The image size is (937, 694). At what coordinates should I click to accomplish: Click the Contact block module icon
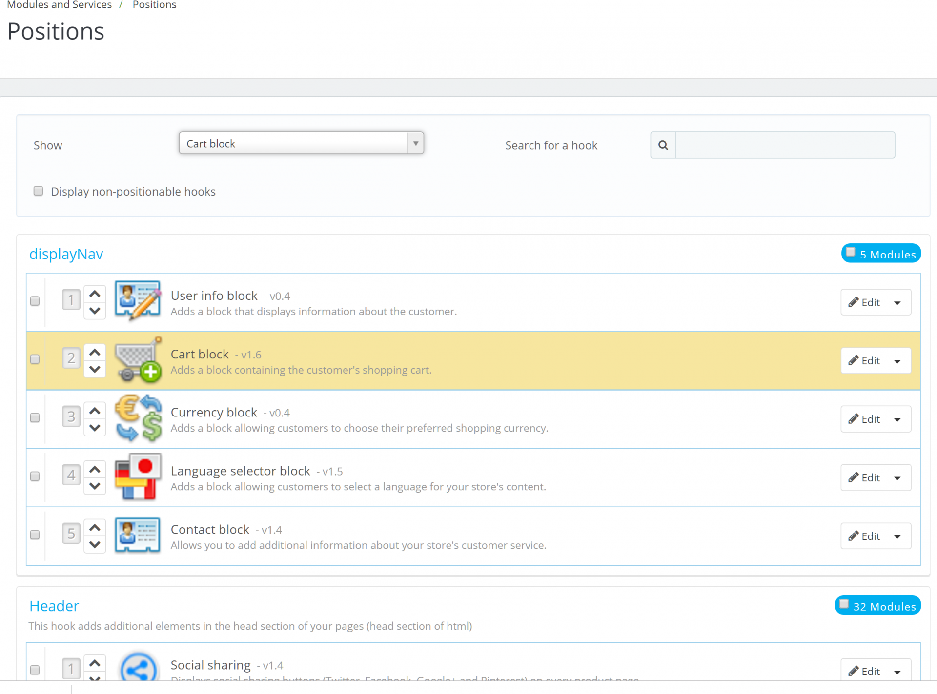pyautogui.click(x=138, y=535)
